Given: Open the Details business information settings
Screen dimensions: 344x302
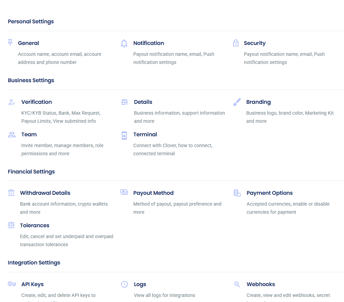Looking at the screenshot, I should tap(143, 102).
